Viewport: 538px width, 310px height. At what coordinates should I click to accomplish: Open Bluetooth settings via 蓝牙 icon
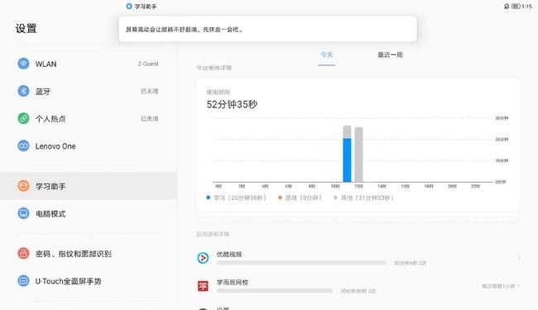(x=23, y=91)
